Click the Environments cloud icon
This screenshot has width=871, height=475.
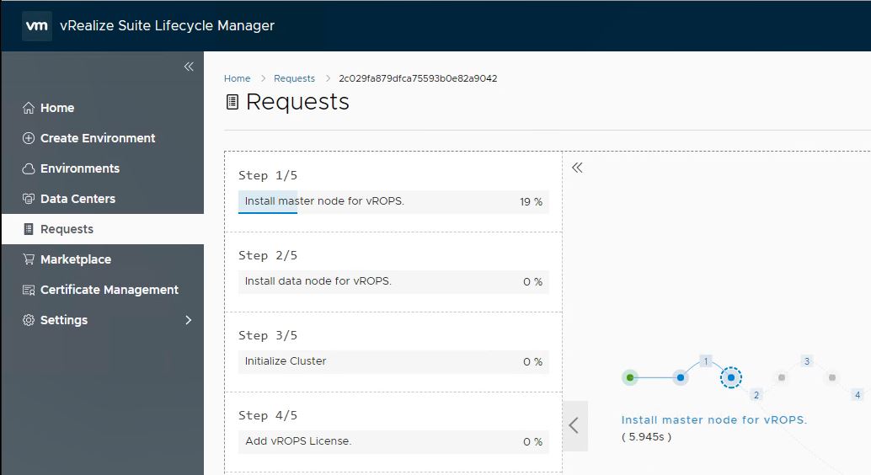click(x=29, y=168)
